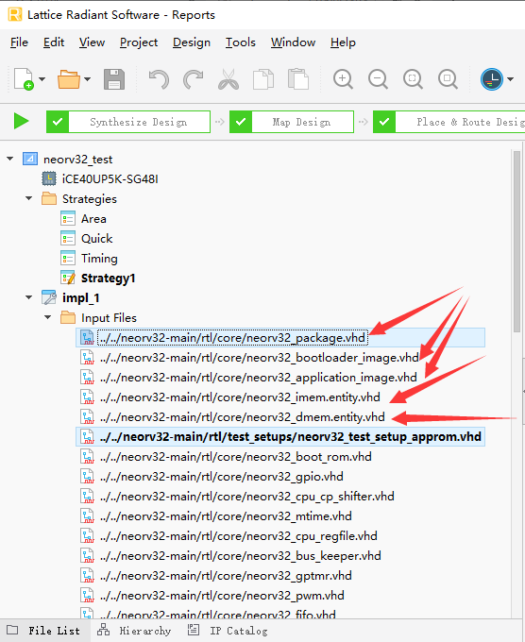The image size is (525, 642).
Task: Open the Window menu
Action: [293, 42]
